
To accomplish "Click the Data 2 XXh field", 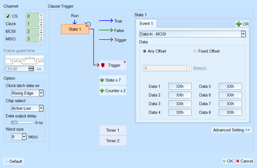I will tap(180, 95).
